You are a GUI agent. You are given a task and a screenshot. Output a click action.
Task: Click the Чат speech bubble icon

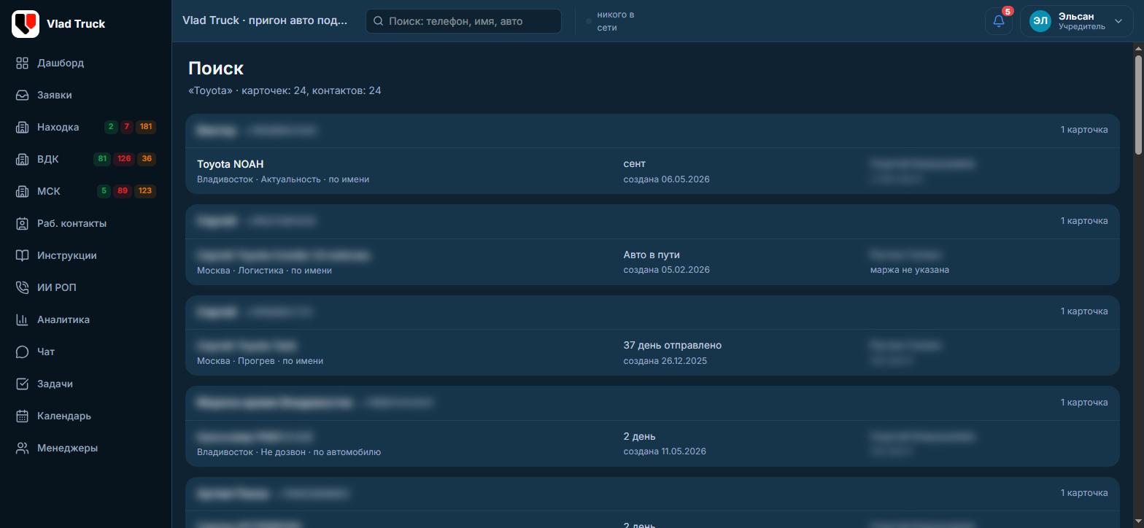pyautogui.click(x=23, y=352)
